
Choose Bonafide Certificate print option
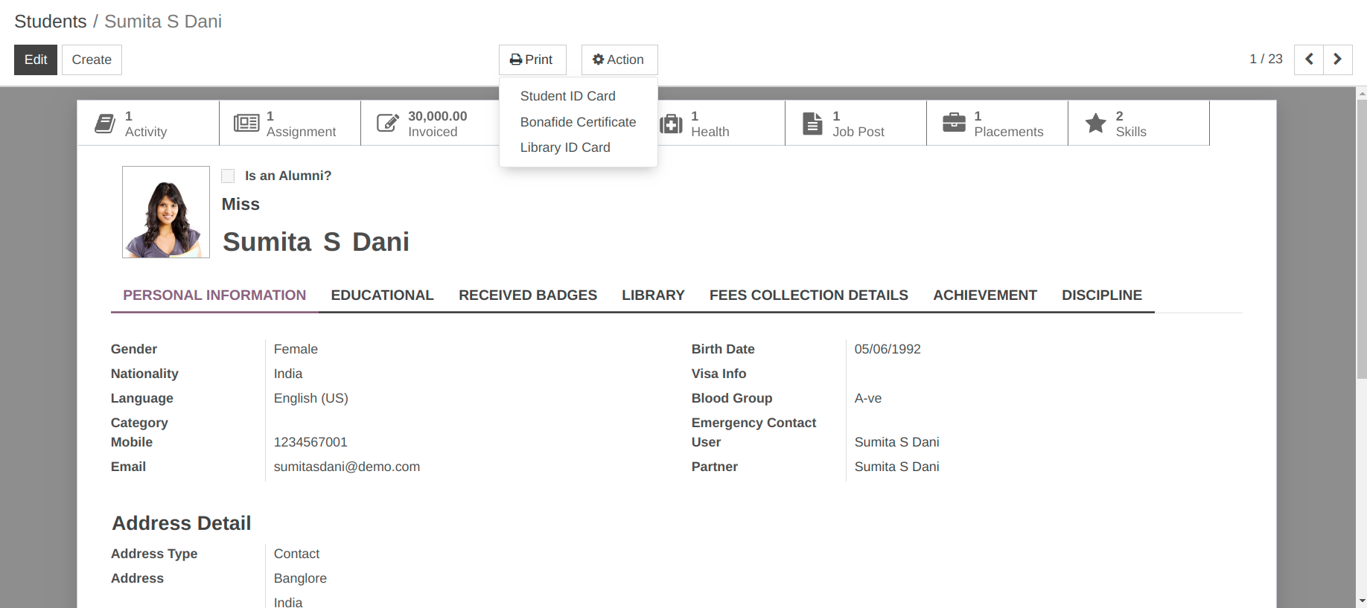(x=578, y=122)
